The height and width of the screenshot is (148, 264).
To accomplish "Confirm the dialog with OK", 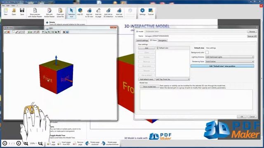I will [x=242, y=117].
